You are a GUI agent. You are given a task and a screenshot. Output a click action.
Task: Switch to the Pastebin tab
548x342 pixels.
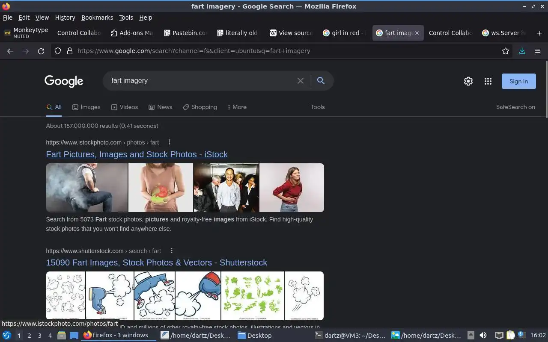tap(185, 33)
